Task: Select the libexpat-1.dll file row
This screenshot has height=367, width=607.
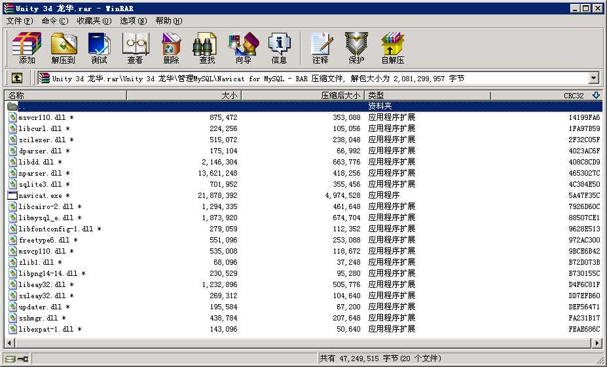Action: pyautogui.click(x=304, y=330)
